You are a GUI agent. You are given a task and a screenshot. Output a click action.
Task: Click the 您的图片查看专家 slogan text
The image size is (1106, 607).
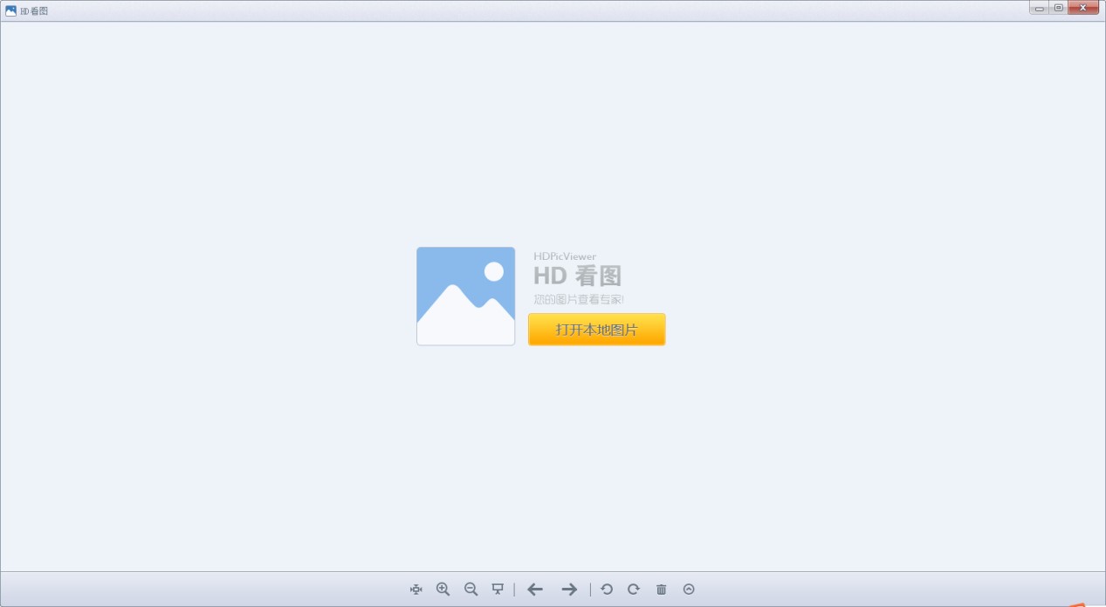[579, 300]
